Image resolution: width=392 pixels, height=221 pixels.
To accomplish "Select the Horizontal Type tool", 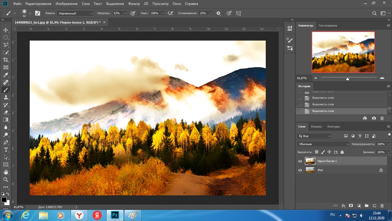I will (5, 150).
